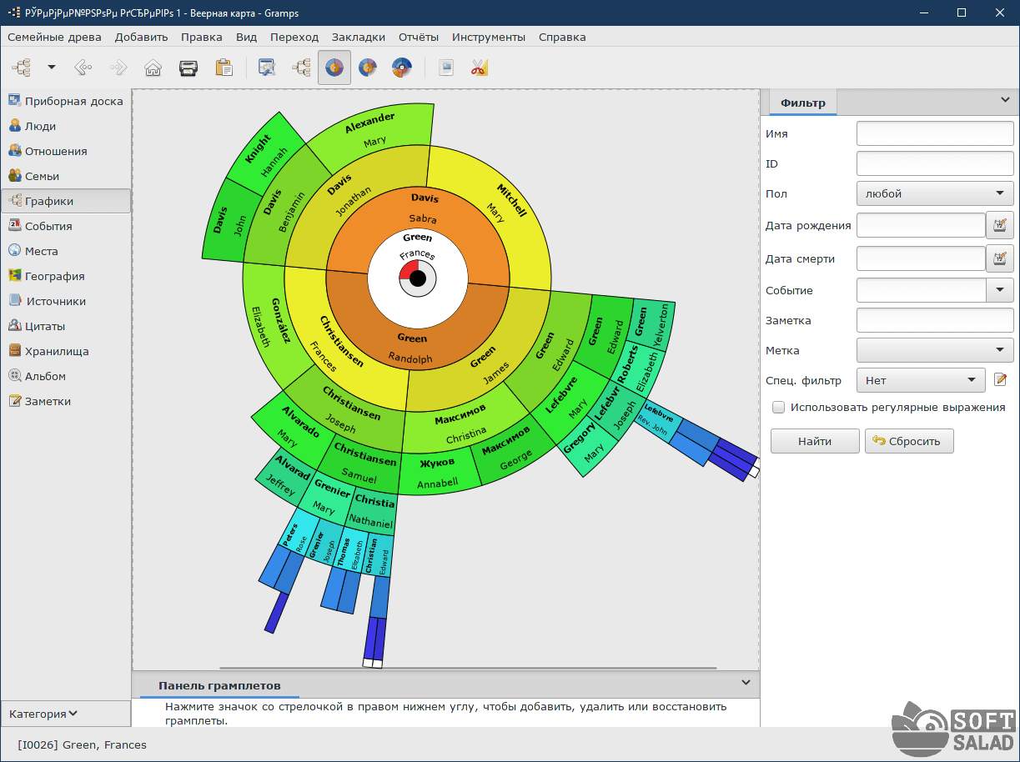Open the media reference editor icon

tap(446, 68)
